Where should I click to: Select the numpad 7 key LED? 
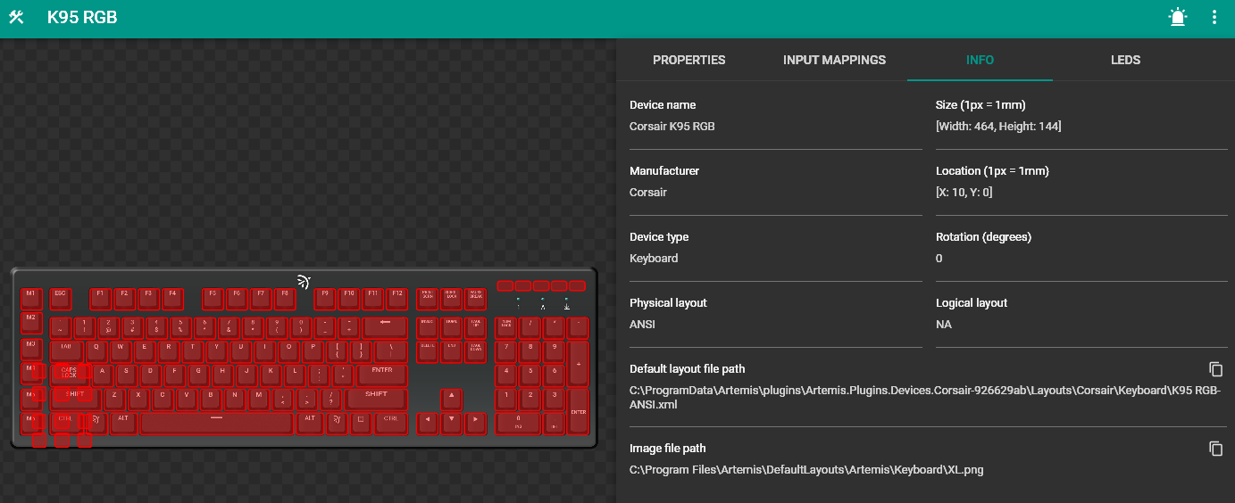tap(506, 351)
